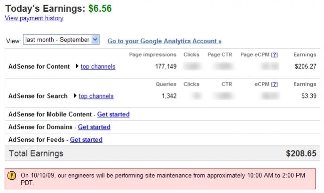Image resolution: width=324 pixels, height=193 pixels.
Task: Click the [?] help beside Search eCPM
Action: tap(274, 84)
